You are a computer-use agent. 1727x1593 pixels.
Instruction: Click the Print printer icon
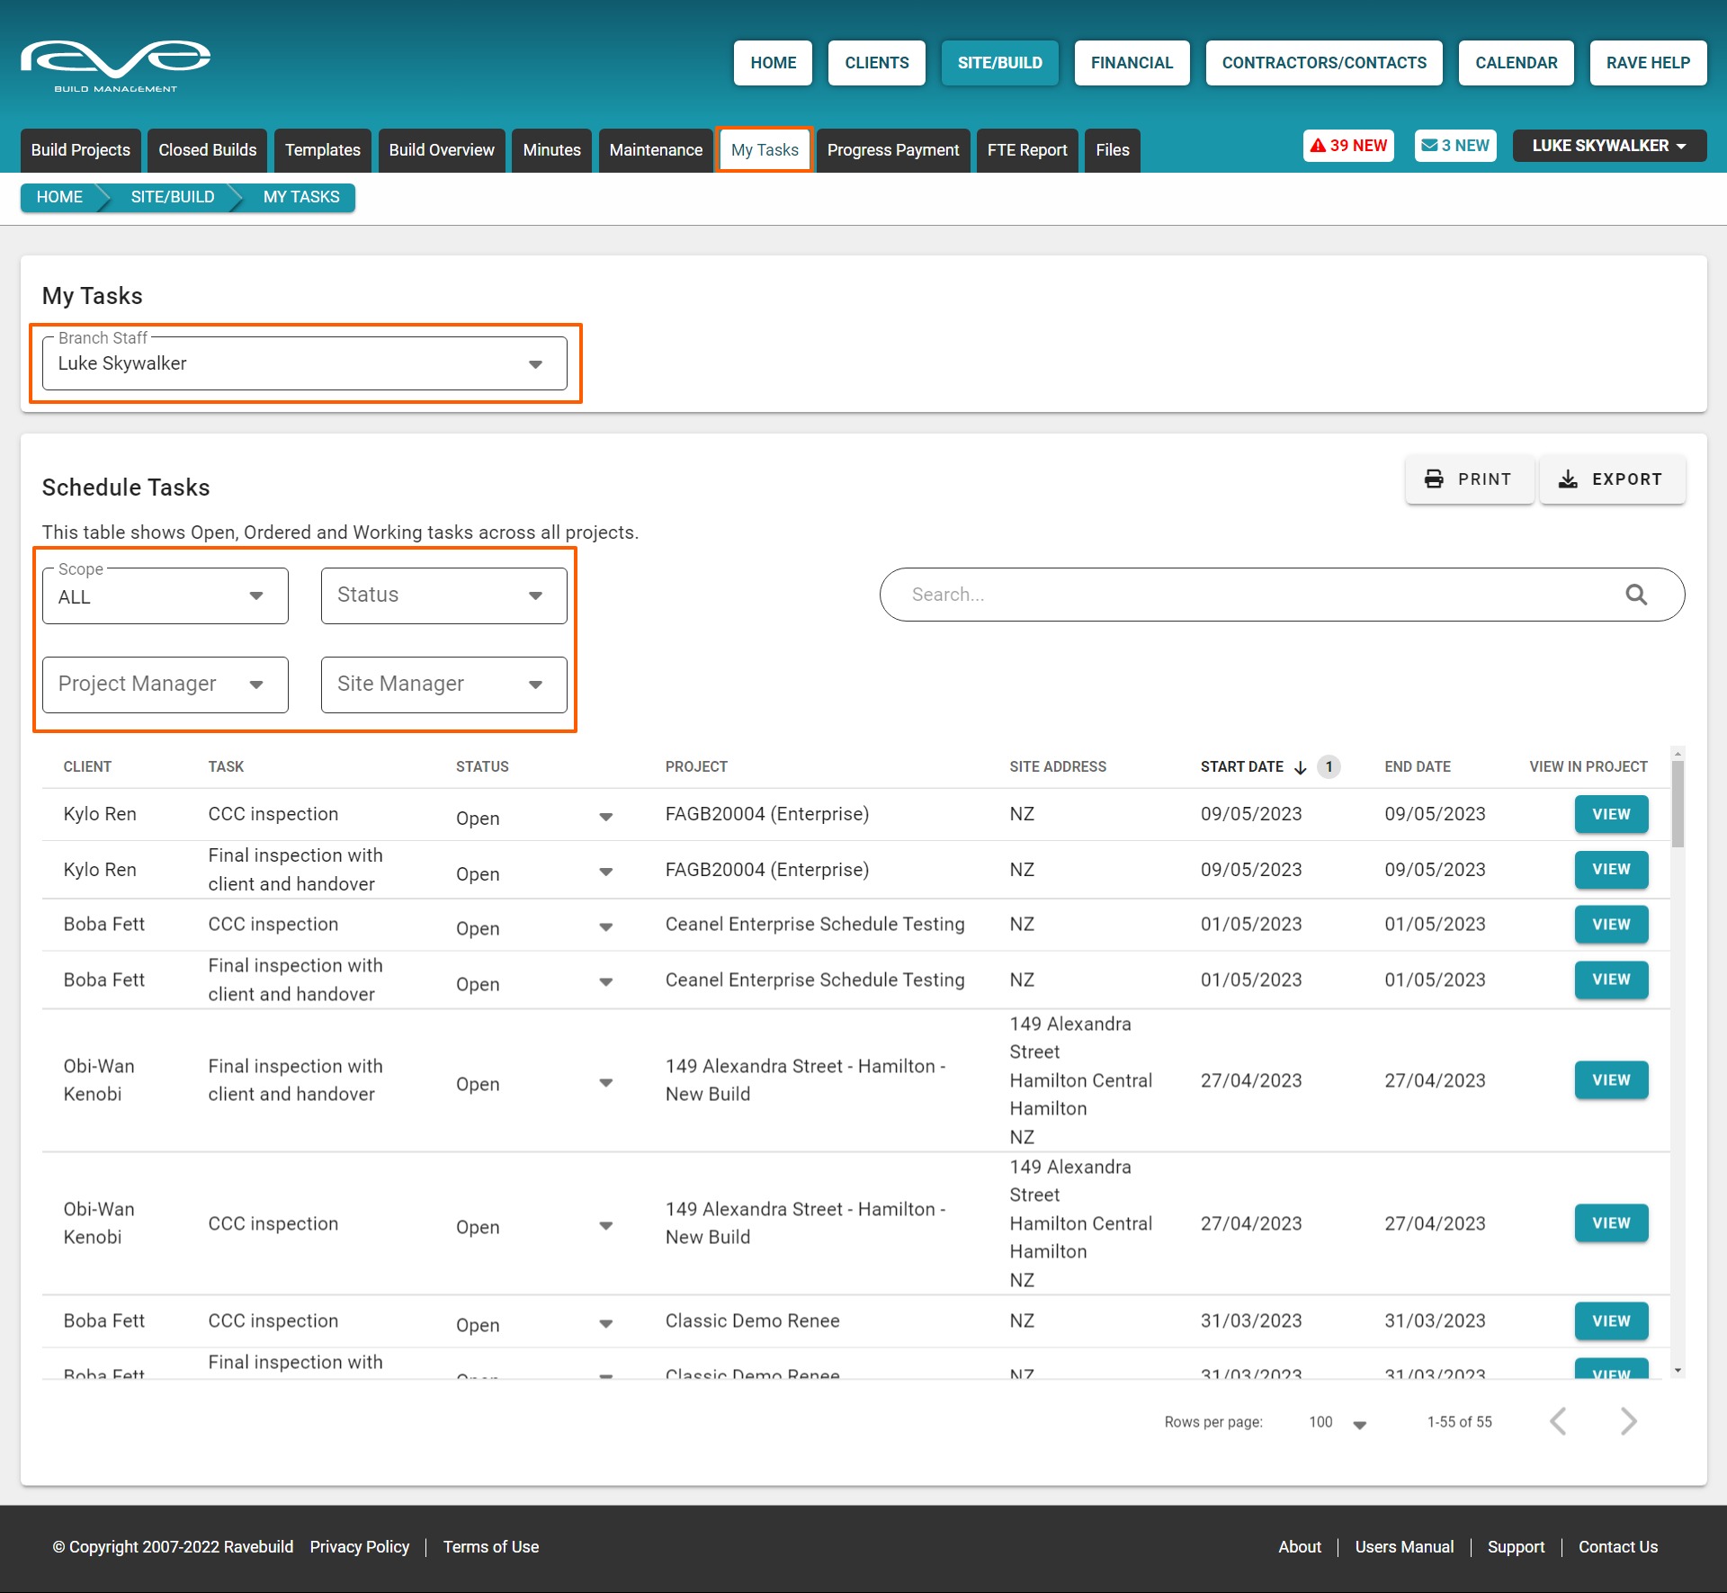pos(1434,479)
